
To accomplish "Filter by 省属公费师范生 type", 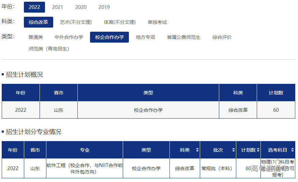I will (x=183, y=37).
